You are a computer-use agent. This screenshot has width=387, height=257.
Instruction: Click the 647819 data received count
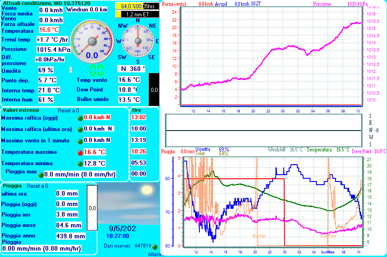[x=143, y=246]
